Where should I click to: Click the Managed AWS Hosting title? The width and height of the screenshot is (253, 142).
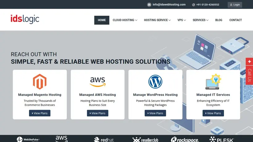click(97, 95)
